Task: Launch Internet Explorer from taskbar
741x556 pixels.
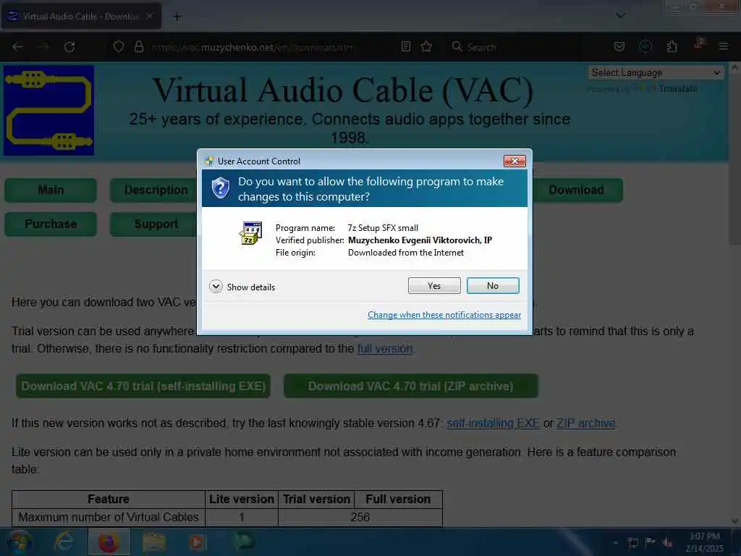Action: click(x=64, y=542)
